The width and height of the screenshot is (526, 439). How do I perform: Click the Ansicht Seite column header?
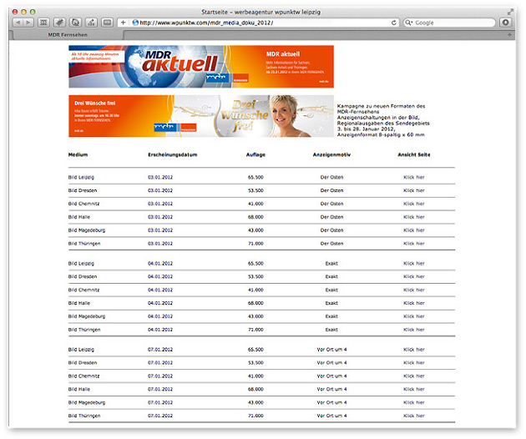click(413, 154)
